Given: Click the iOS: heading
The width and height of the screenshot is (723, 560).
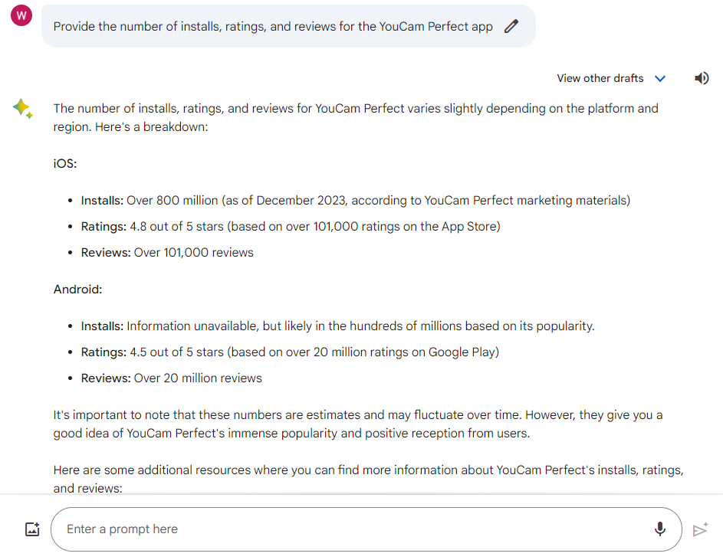Looking at the screenshot, I should click(x=65, y=164).
